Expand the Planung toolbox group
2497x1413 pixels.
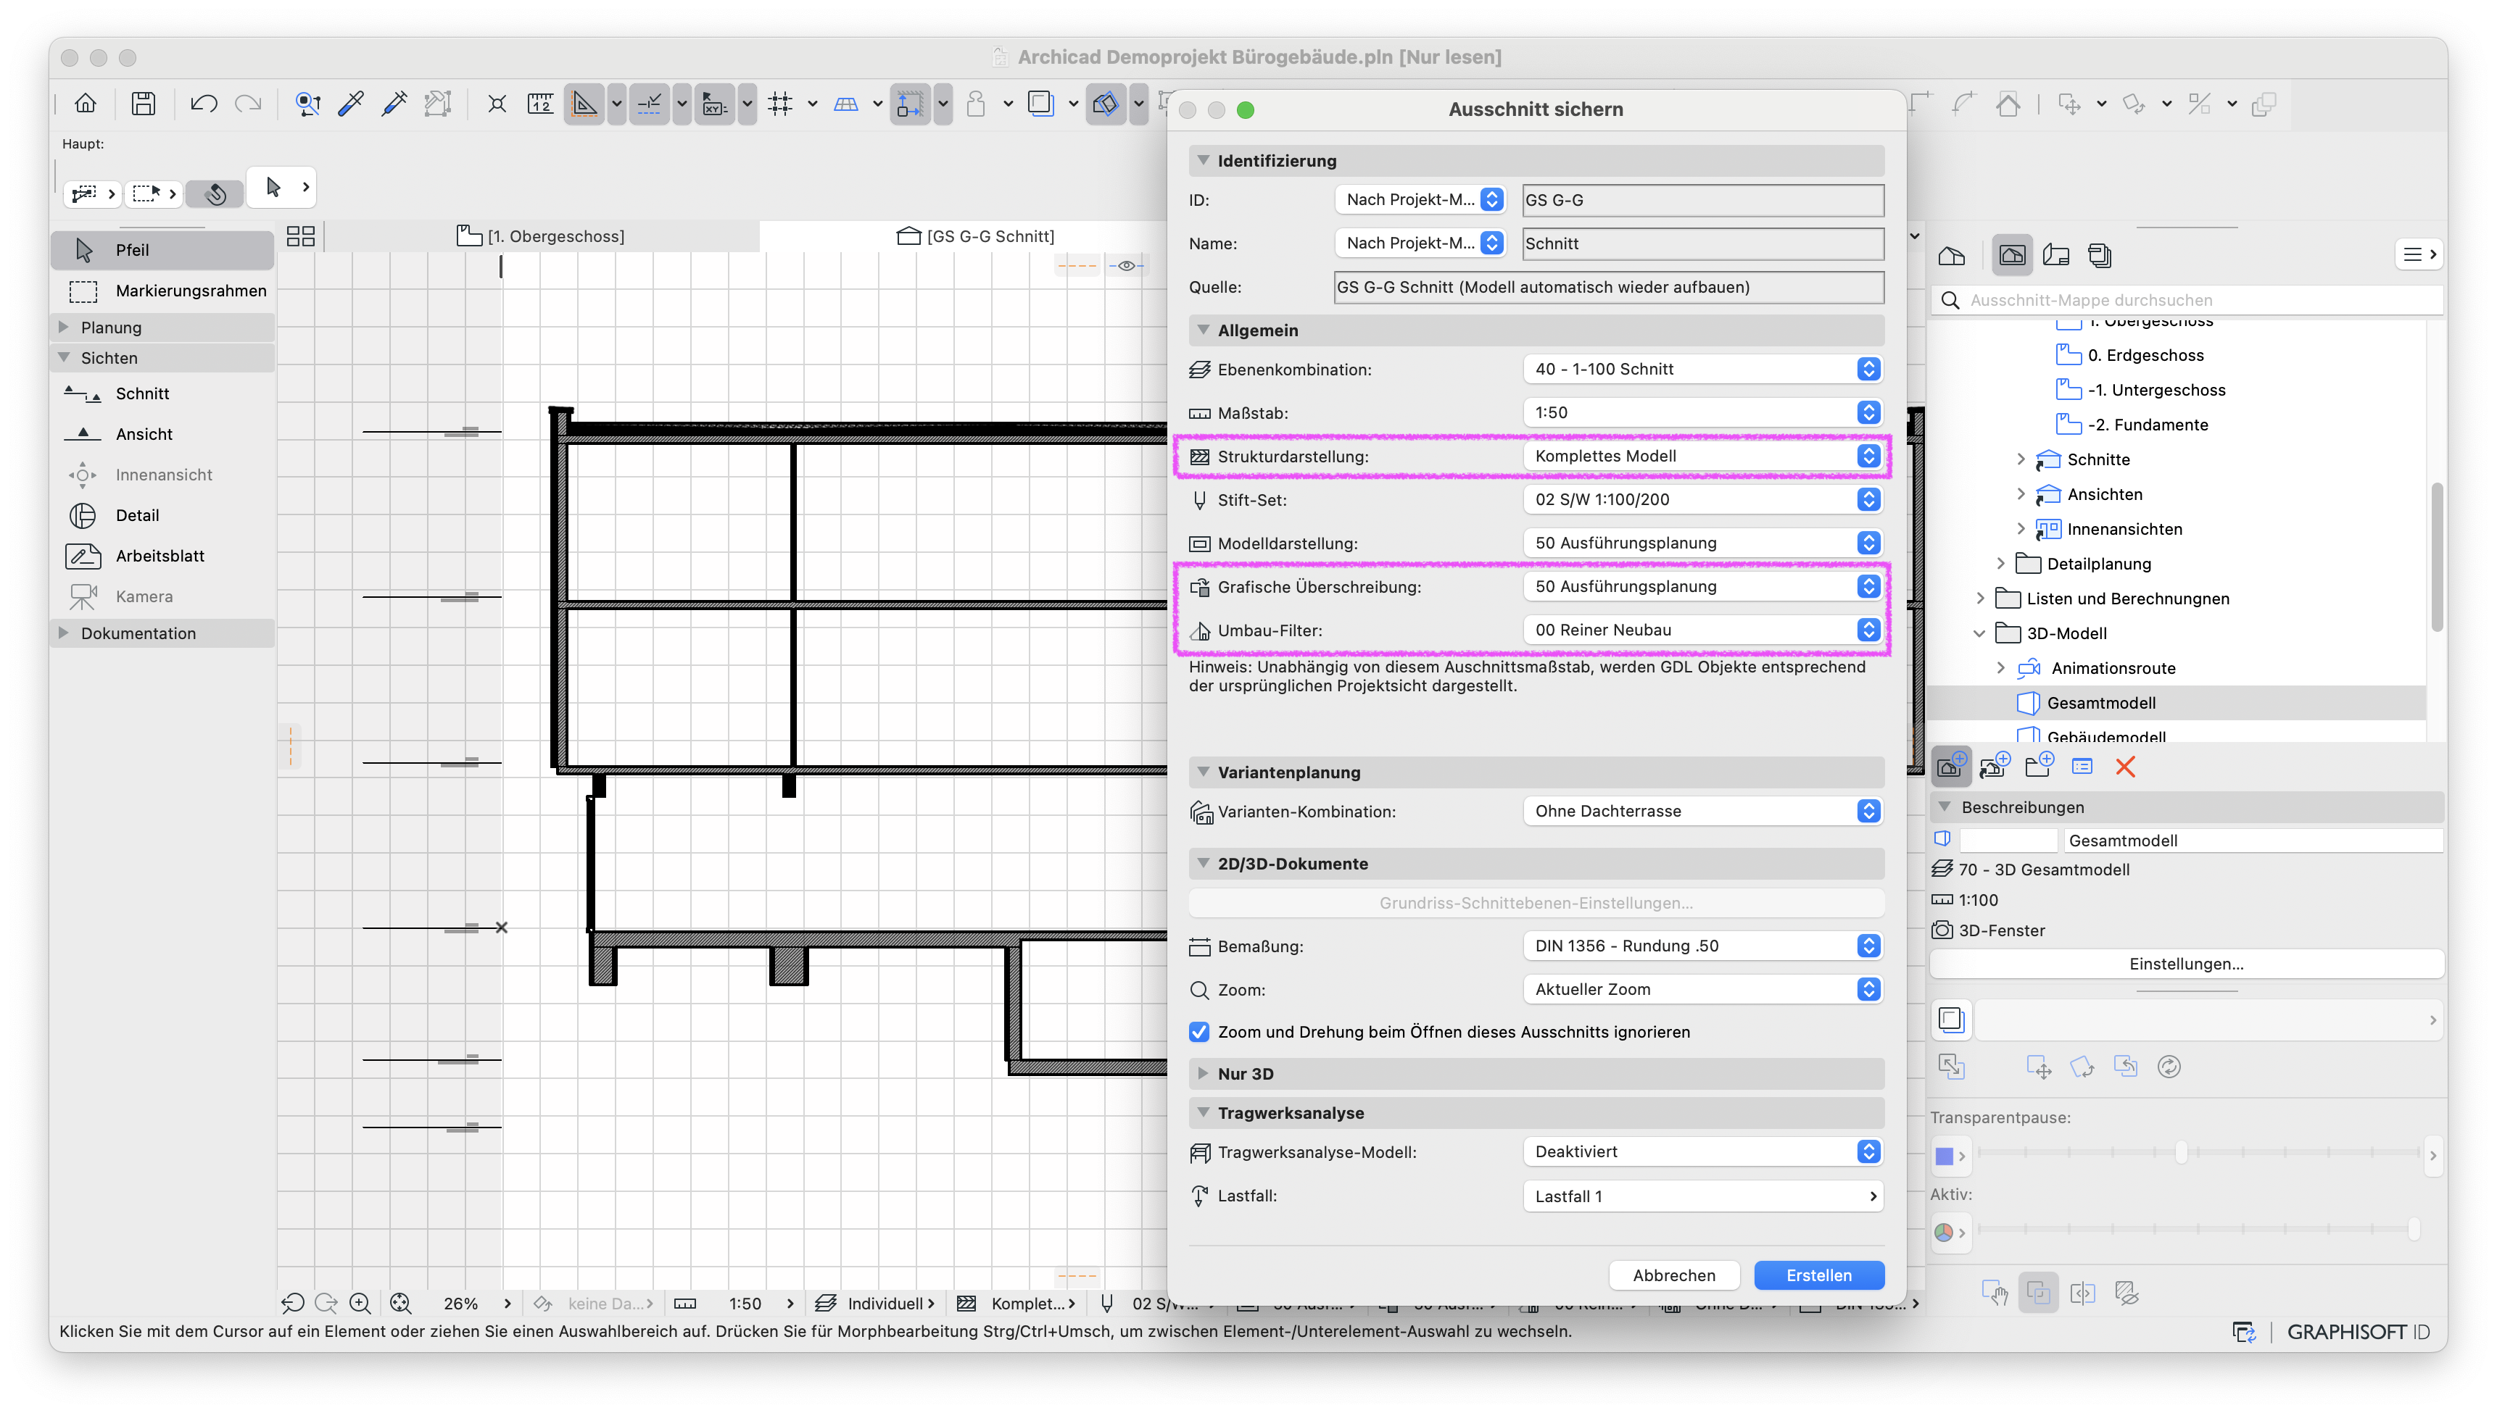coord(64,327)
